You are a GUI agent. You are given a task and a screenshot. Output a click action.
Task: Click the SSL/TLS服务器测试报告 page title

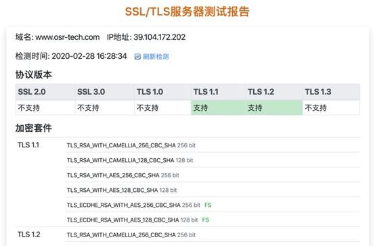point(187,11)
